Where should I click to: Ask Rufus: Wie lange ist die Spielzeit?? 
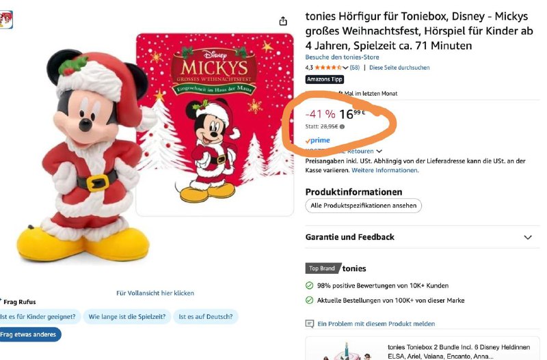point(127,317)
